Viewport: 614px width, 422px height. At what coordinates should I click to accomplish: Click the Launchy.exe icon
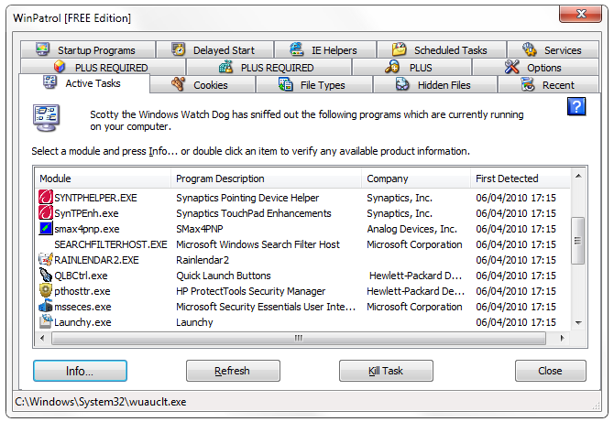point(46,322)
